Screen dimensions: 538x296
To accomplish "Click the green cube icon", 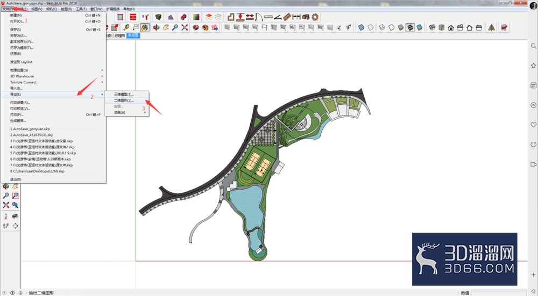I will tap(158, 17).
